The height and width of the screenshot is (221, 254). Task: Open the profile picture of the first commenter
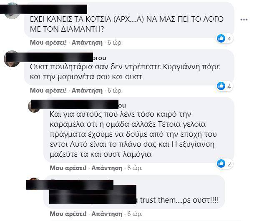tap(12, 11)
